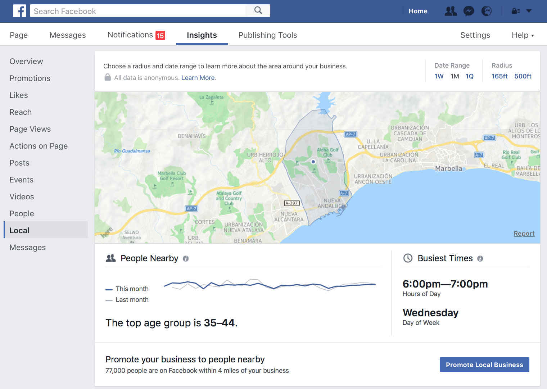Click the search magnifier button

coord(258,10)
